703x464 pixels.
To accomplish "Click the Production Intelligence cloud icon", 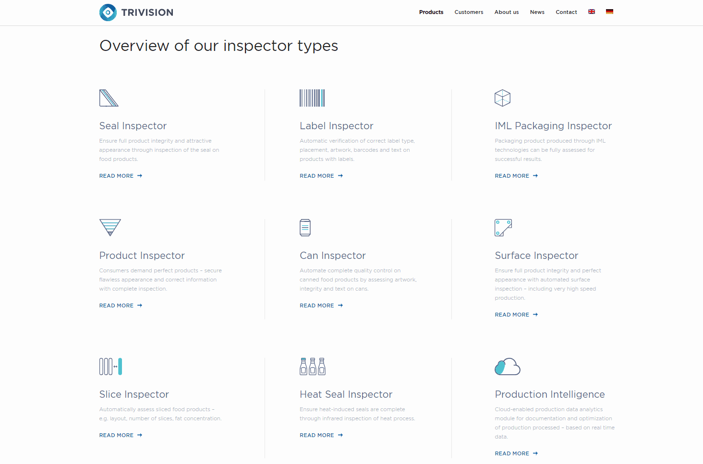I will [x=508, y=366].
